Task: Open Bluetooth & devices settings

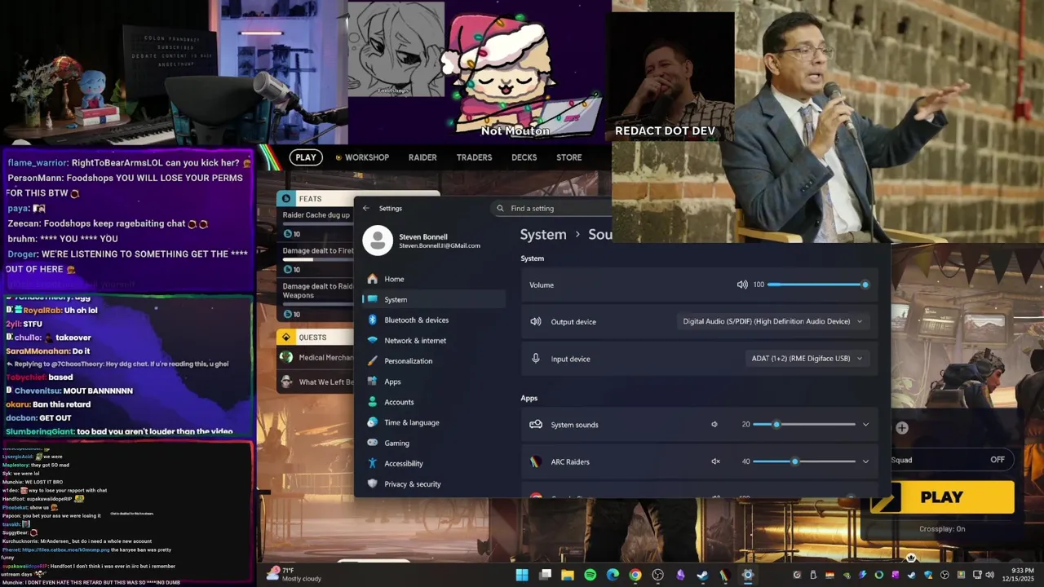Action: click(x=434, y=320)
